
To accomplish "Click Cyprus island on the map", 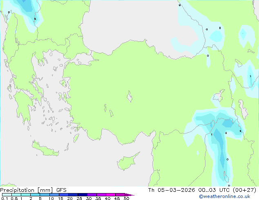I will coord(127,162).
